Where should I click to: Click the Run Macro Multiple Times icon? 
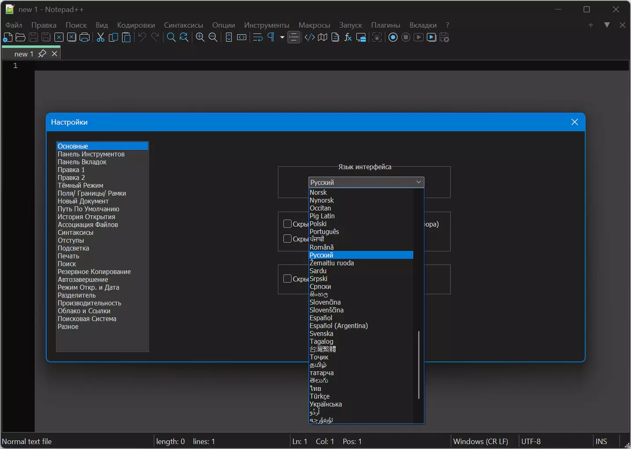(x=432, y=37)
